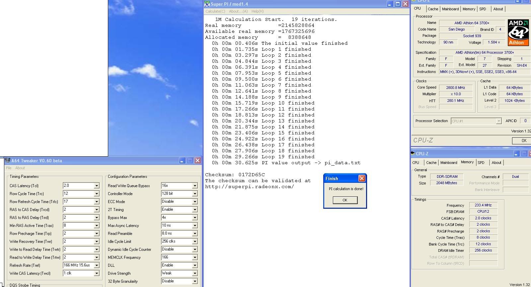The height and width of the screenshot is (287, 531).
Task: Open the Min RAS Active Time (Tras) dropdown
Action: 97,226
